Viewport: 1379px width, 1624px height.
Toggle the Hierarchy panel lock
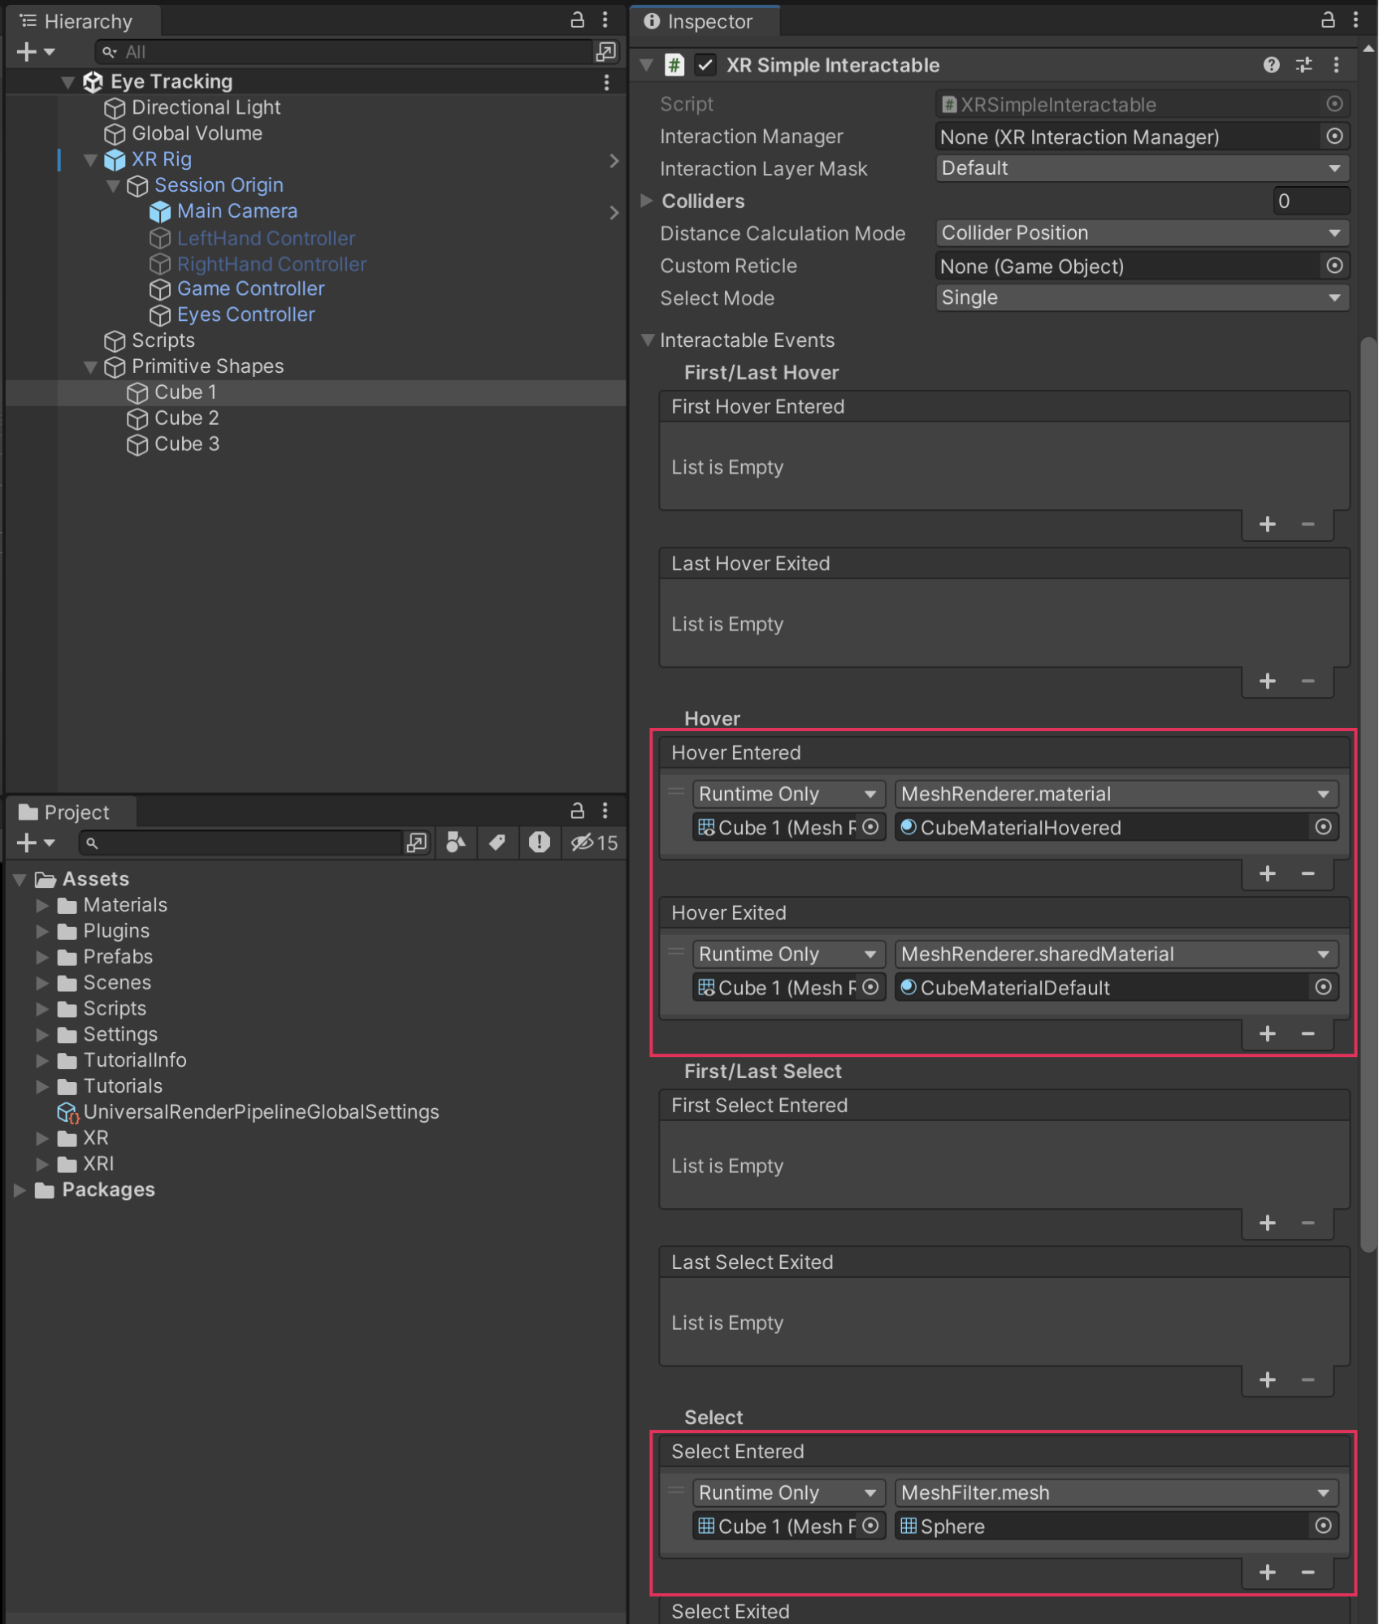click(x=577, y=21)
